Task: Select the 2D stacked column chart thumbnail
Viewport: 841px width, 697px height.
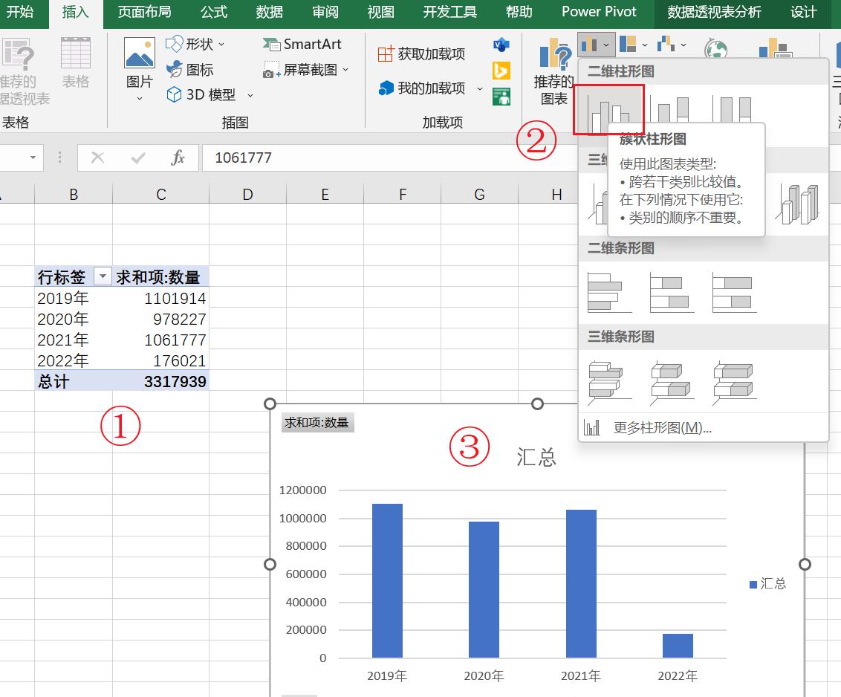Action: point(670,110)
